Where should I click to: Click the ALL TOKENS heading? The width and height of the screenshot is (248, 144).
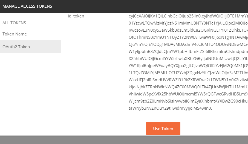pyautogui.click(x=14, y=23)
